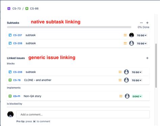The width and height of the screenshot is (160, 126).
Task: Click priority icon of CS-208 under blocks
Action: pyautogui.click(x=120, y=72)
